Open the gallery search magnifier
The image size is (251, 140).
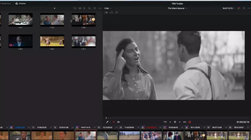coord(89,8)
